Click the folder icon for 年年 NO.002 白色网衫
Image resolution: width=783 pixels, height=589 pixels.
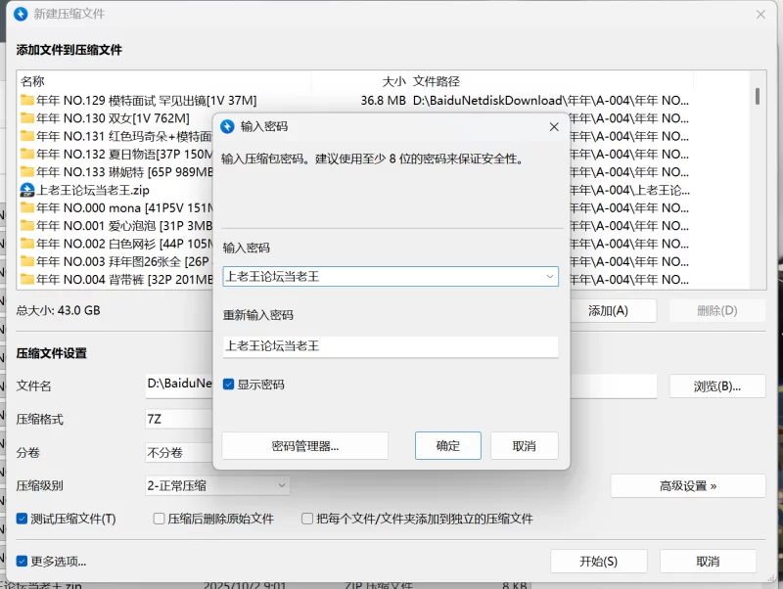coord(27,244)
